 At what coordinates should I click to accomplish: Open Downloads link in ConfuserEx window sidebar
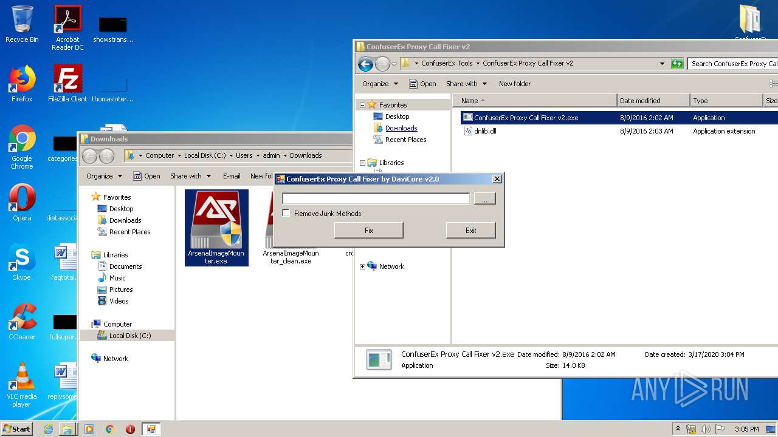(x=401, y=128)
